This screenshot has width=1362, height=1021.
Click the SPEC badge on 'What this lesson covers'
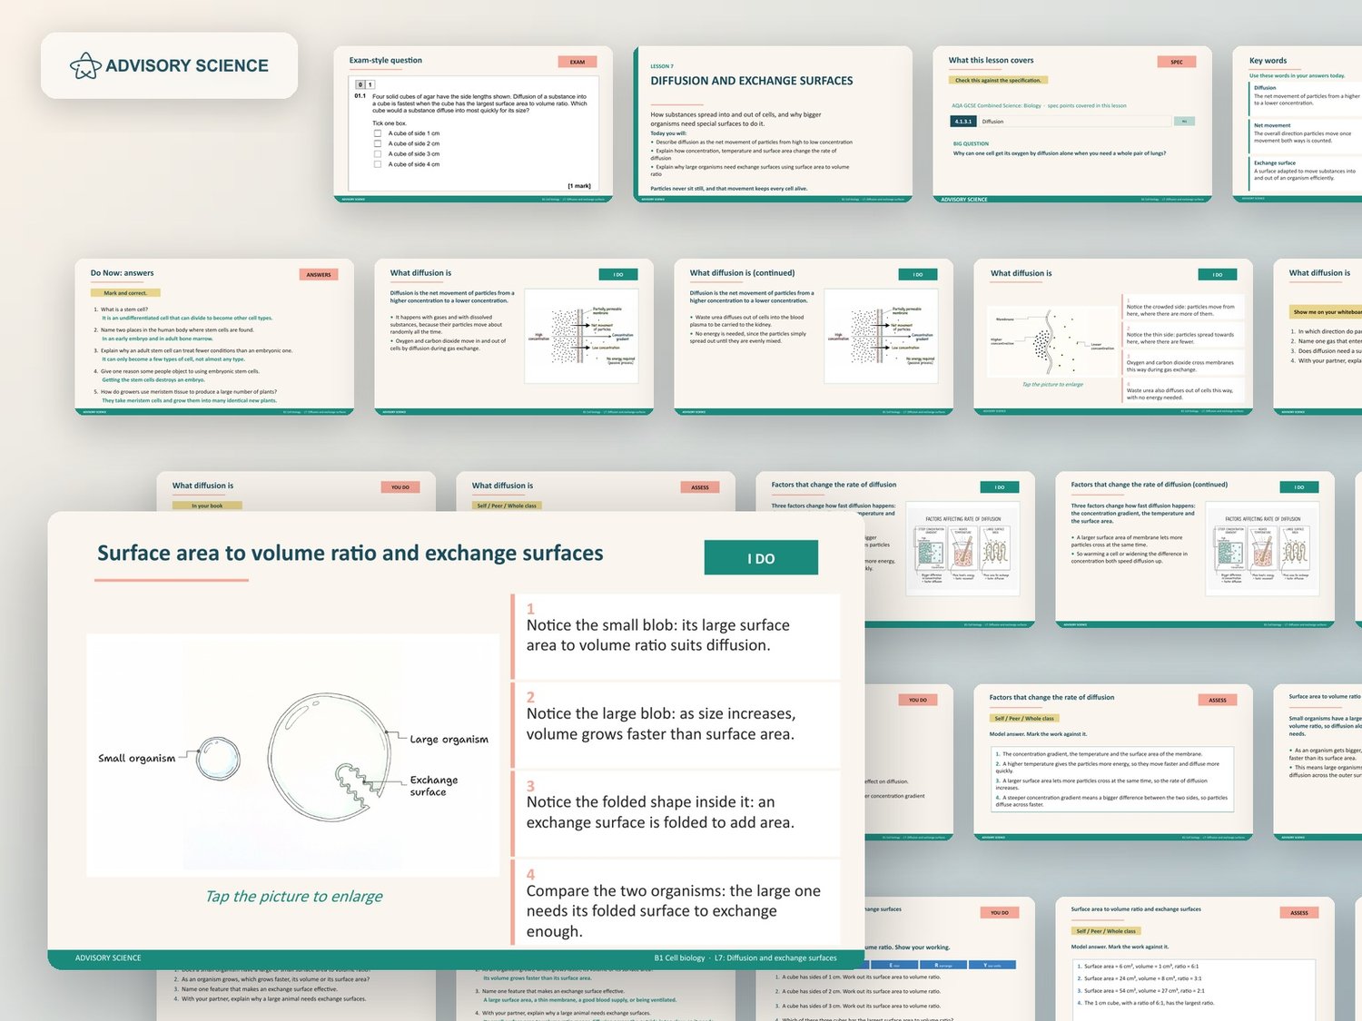[x=1177, y=62]
